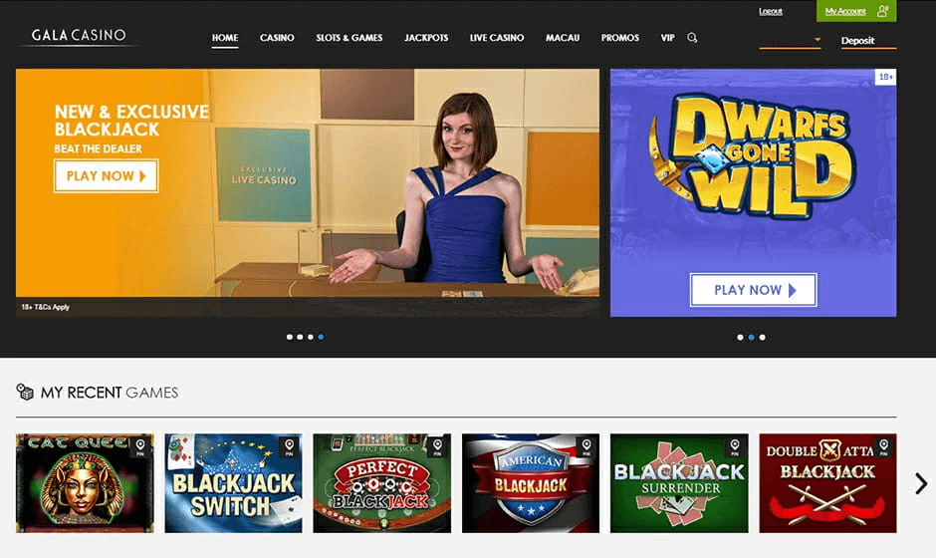Pin the Blackjack Switch game
The width and height of the screenshot is (936, 558).
(x=289, y=445)
